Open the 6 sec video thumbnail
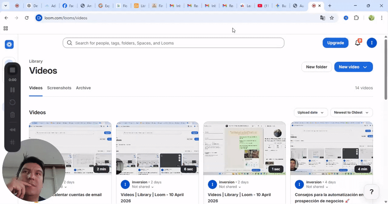This screenshot has width=388, height=204. [157, 148]
